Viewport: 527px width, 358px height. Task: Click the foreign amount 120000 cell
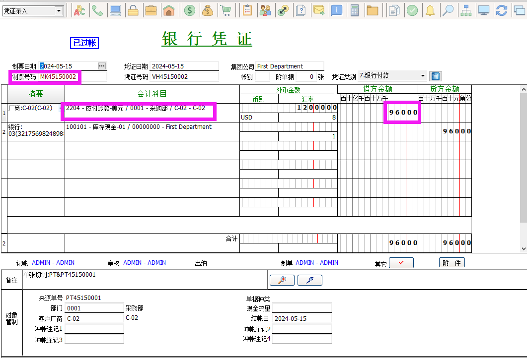coord(289,108)
